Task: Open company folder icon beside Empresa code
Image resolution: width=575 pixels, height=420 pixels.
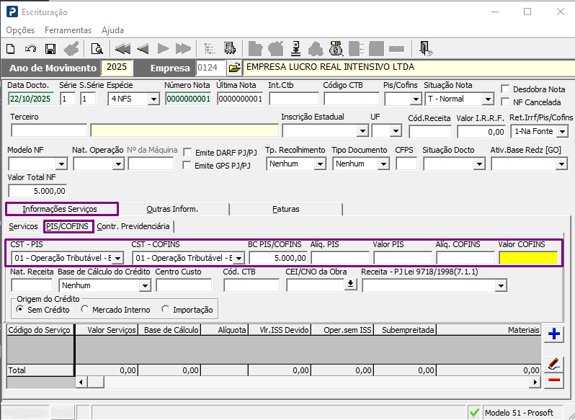Action: (234, 68)
